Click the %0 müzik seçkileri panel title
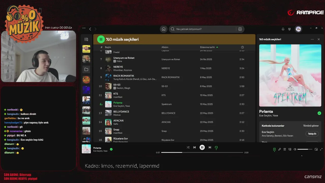 point(270,39)
